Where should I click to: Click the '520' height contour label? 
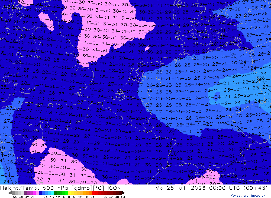[x=173, y=154]
